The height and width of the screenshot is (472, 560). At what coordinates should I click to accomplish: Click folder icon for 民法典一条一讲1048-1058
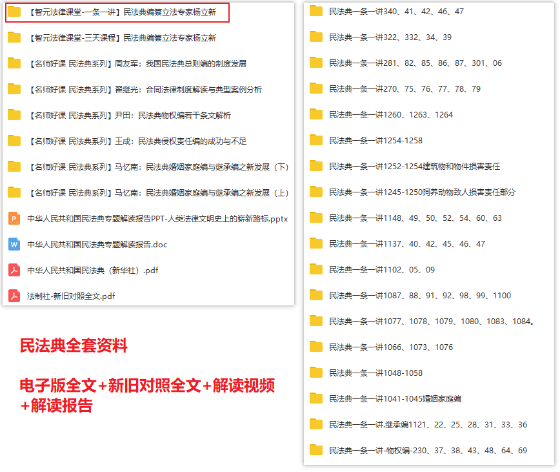click(316, 373)
